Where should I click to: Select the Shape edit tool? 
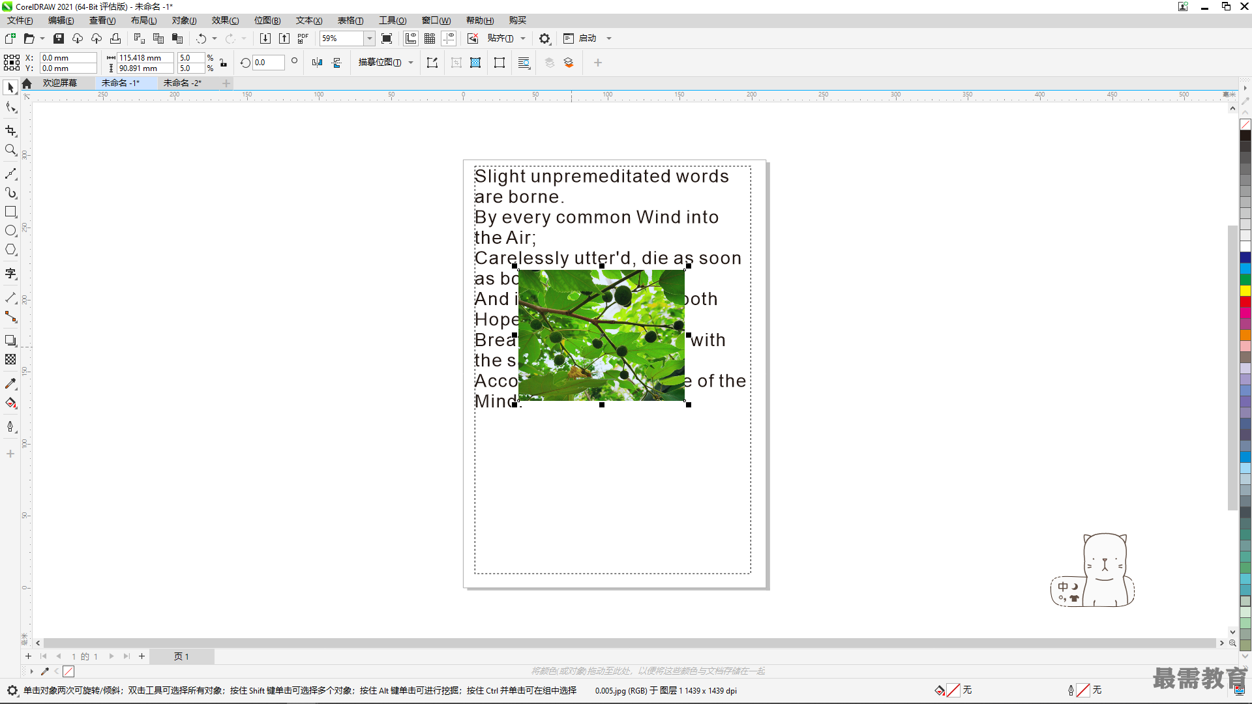tap(10, 108)
